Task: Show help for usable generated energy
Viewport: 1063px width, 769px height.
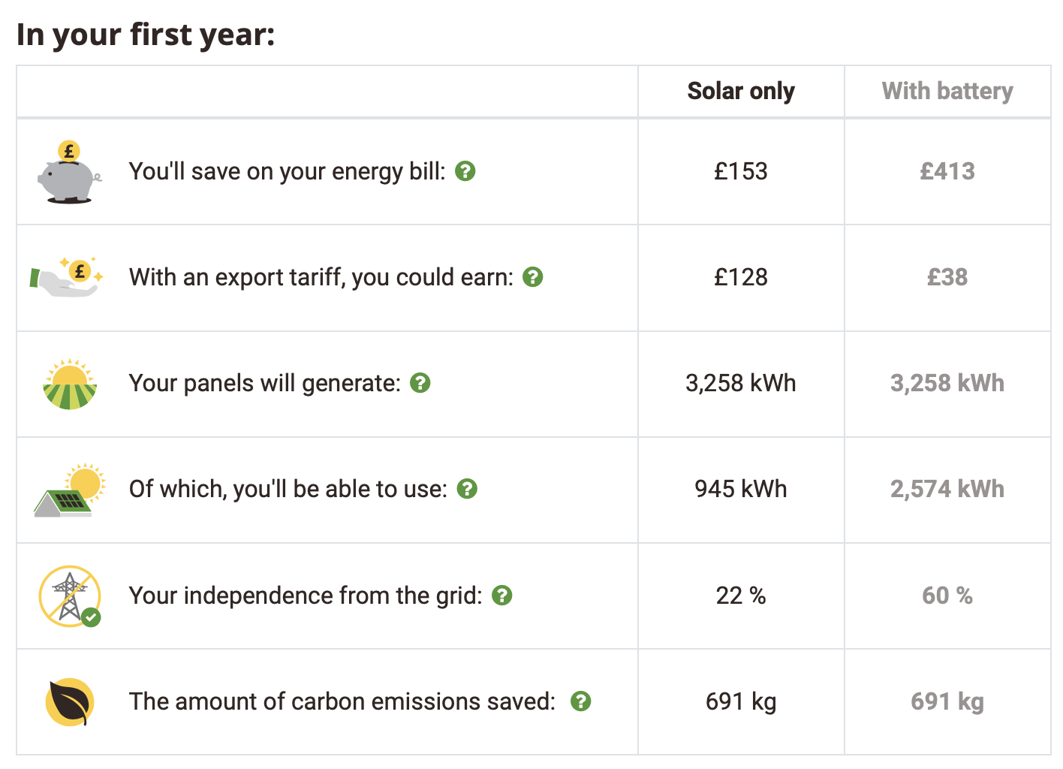Action: point(467,489)
